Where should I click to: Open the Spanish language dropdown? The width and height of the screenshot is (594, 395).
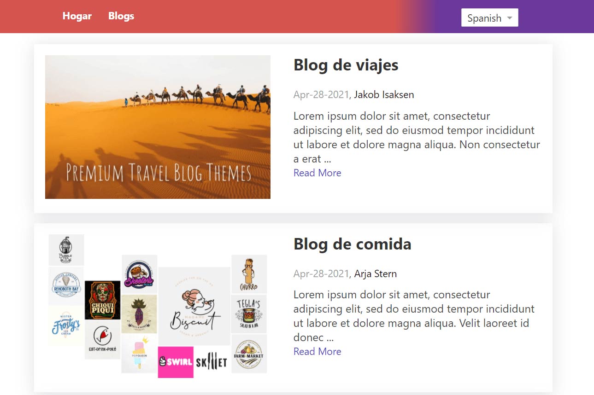(x=489, y=18)
